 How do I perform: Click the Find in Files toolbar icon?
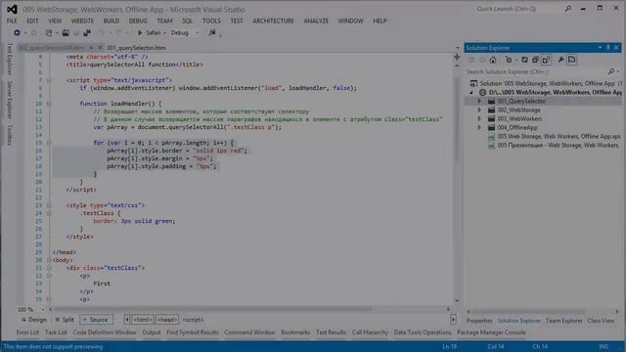[212, 32]
